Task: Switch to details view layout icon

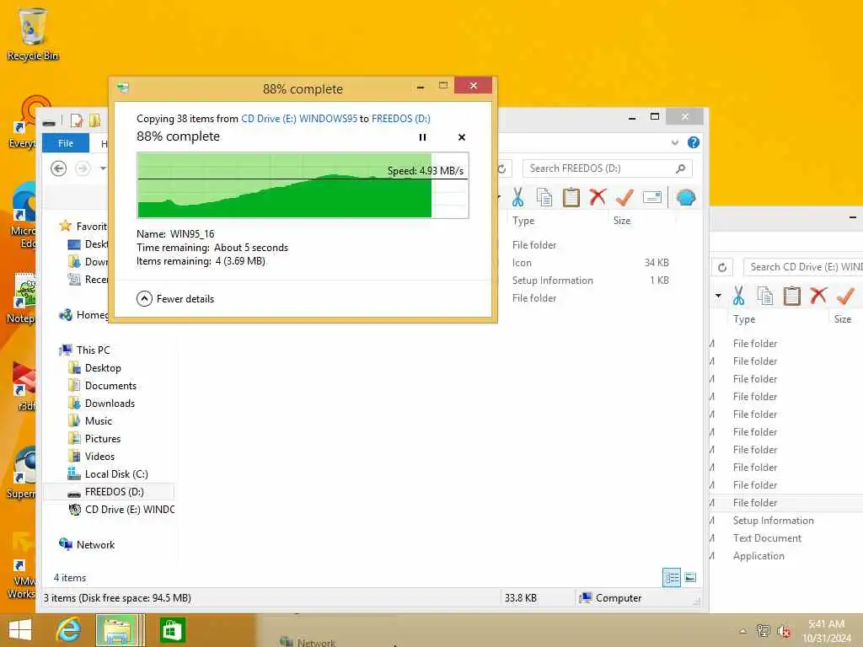Action: pos(672,578)
